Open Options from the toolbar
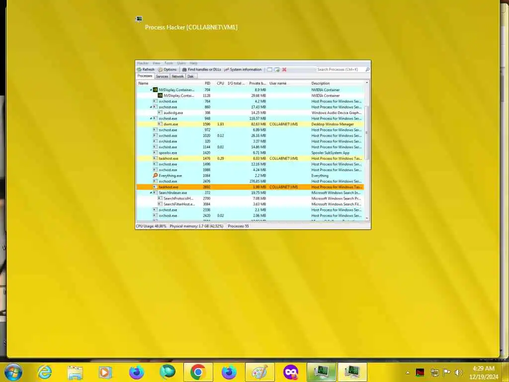 (167, 70)
